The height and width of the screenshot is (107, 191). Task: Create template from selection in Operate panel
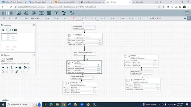pos(25,67)
